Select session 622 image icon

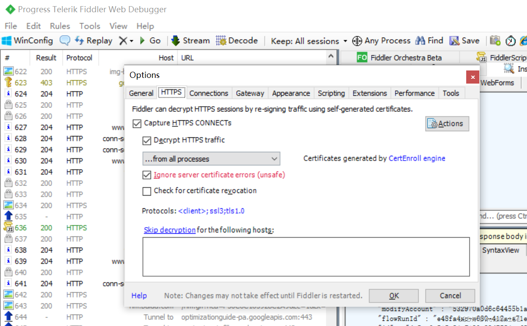(x=9, y=71)
